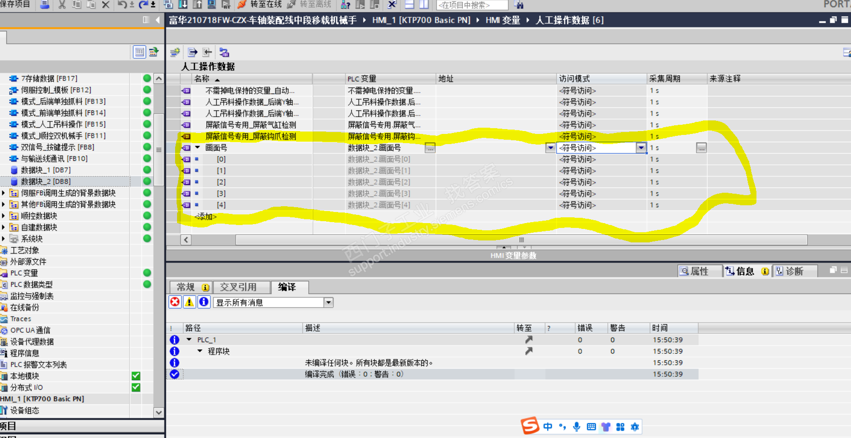Split editor space vertically

(424, 5)
